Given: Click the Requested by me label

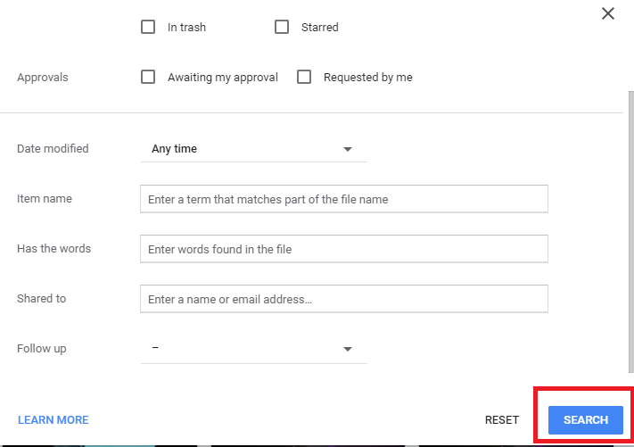Looking at the screenshot, I should click(x=368, y=78).
